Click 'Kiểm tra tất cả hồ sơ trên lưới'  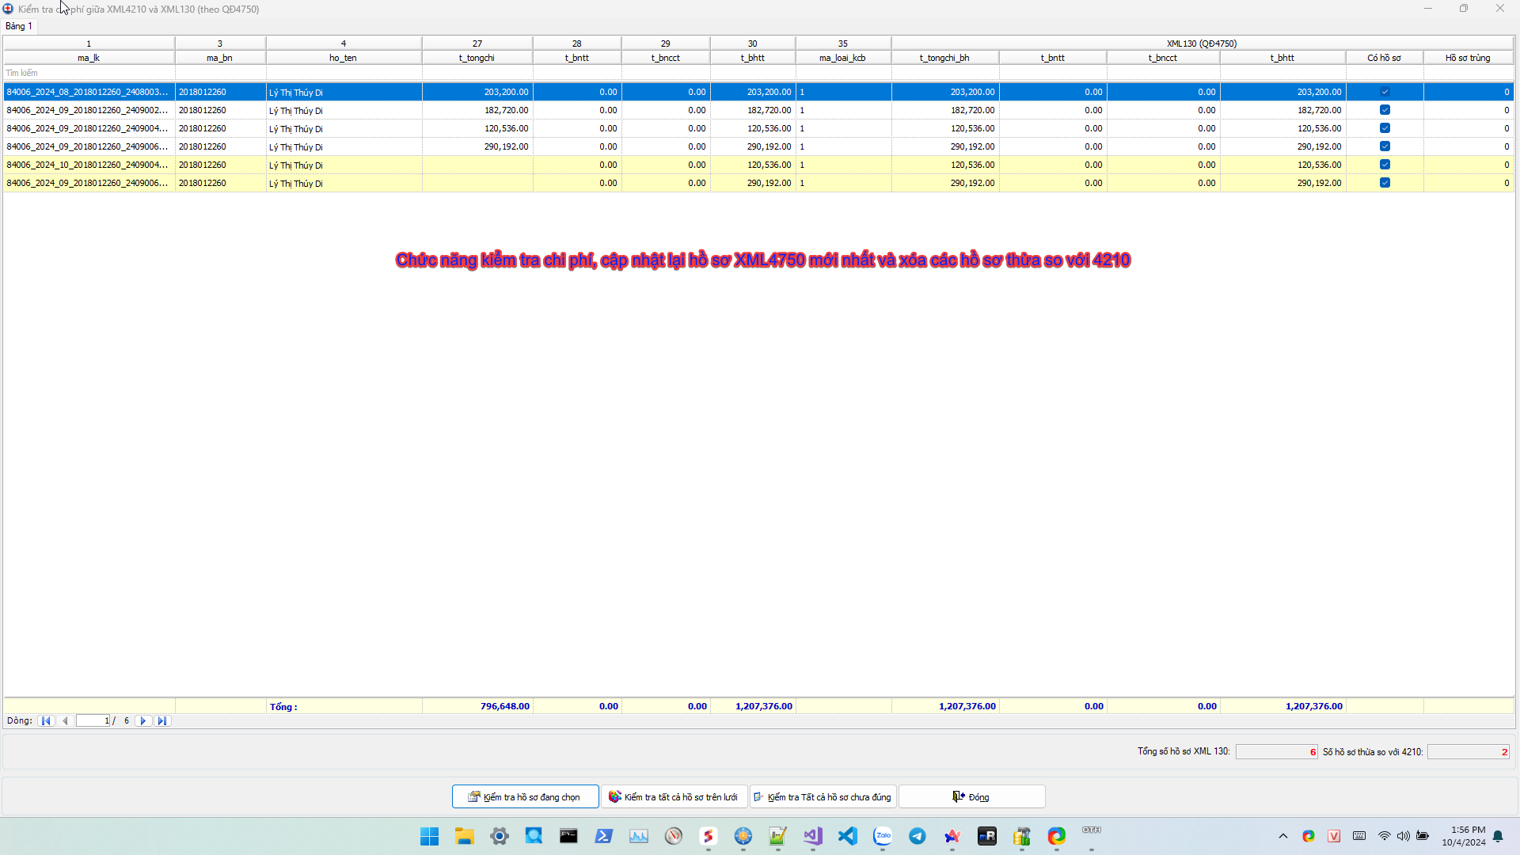(674, 796)
